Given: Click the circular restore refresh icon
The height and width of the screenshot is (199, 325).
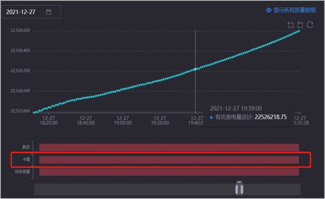Looking at the screenshot, I should [310, 25].
